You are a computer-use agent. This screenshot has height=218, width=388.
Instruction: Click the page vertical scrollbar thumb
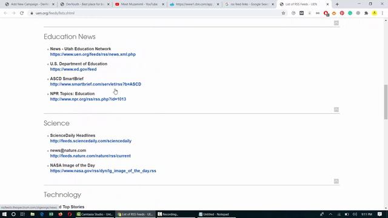click(x=386, y=102)
